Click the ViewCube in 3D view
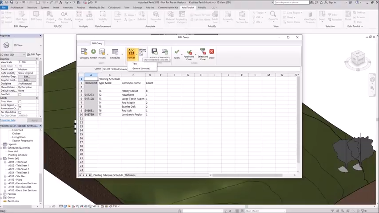Screen dimensions: 379x213 [x=357, y=58]
